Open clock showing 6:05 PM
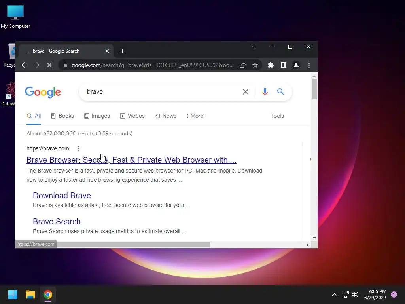Screen dimensions: 405x304 pyautogui.click(x=375, y=294)
